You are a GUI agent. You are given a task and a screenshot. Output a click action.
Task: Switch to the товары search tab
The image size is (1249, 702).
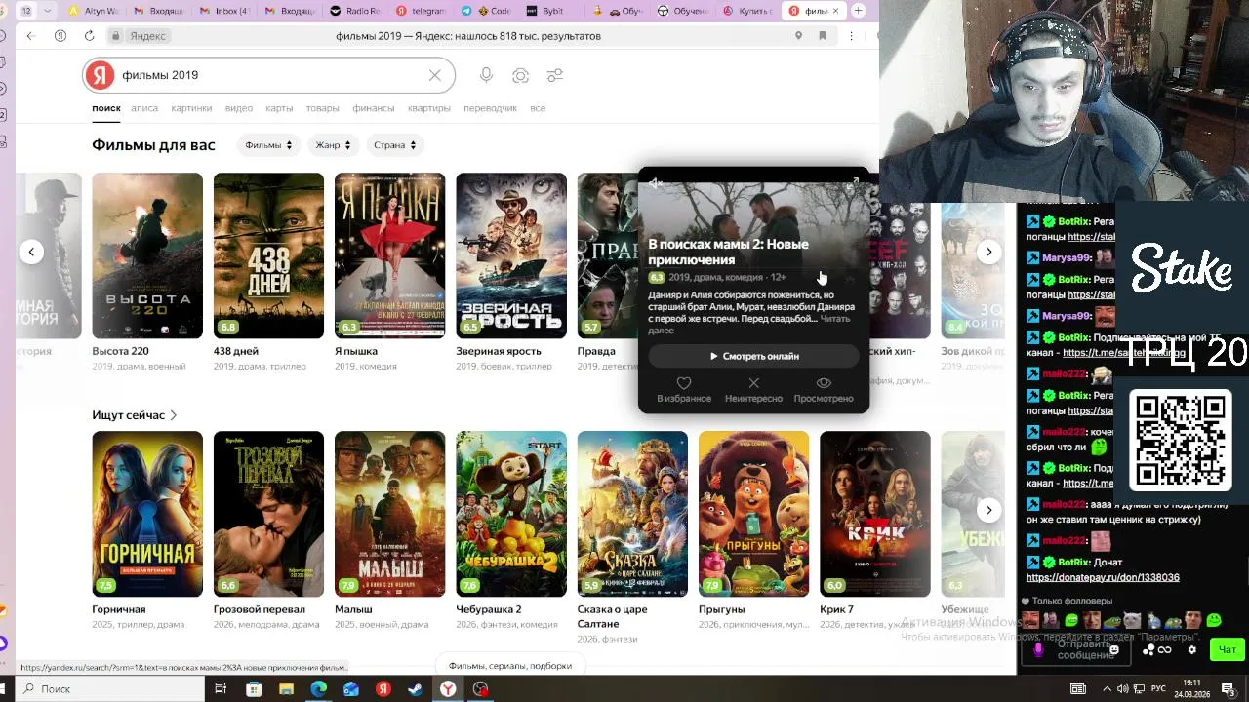[x=322, y=108]
